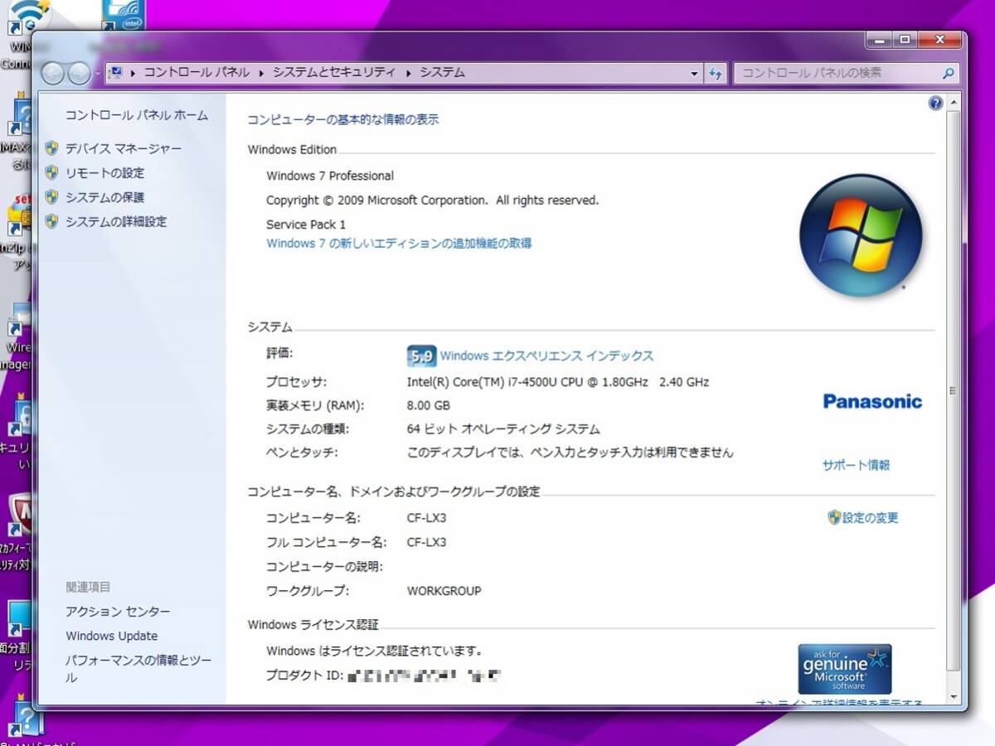Open the Intel desktop shortcut icon
Image resolution: width=995 pixels, height=746 pixels.
click(124, 17)
